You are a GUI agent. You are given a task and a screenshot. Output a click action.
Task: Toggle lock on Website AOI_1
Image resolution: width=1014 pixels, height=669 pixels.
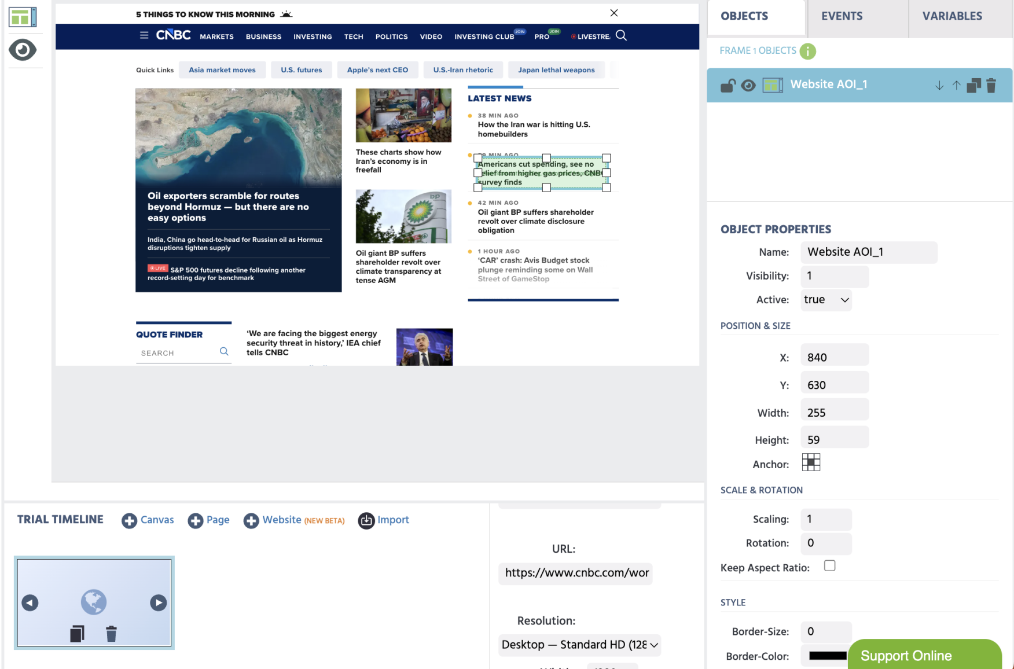coord(728,86)
